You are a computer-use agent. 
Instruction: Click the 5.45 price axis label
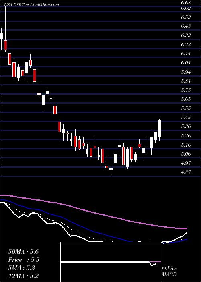(x=186, y=118)
